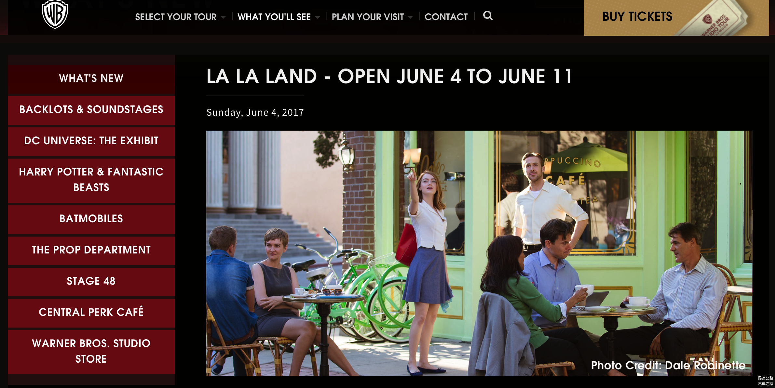This screenshot has width=775, height=388.
Task: Open Warner Bros. Studio Store link
Action: click(x=91, y=351)
